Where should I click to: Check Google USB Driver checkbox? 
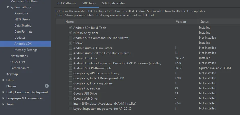[71, 93]
